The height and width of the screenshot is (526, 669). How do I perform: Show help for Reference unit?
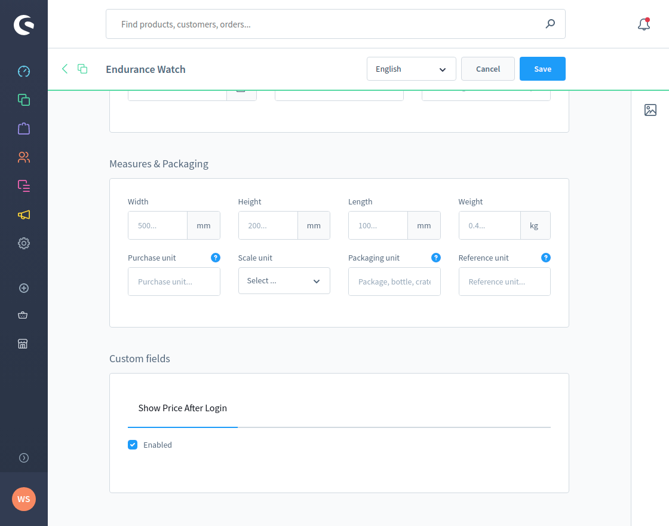tap(546, 258)
